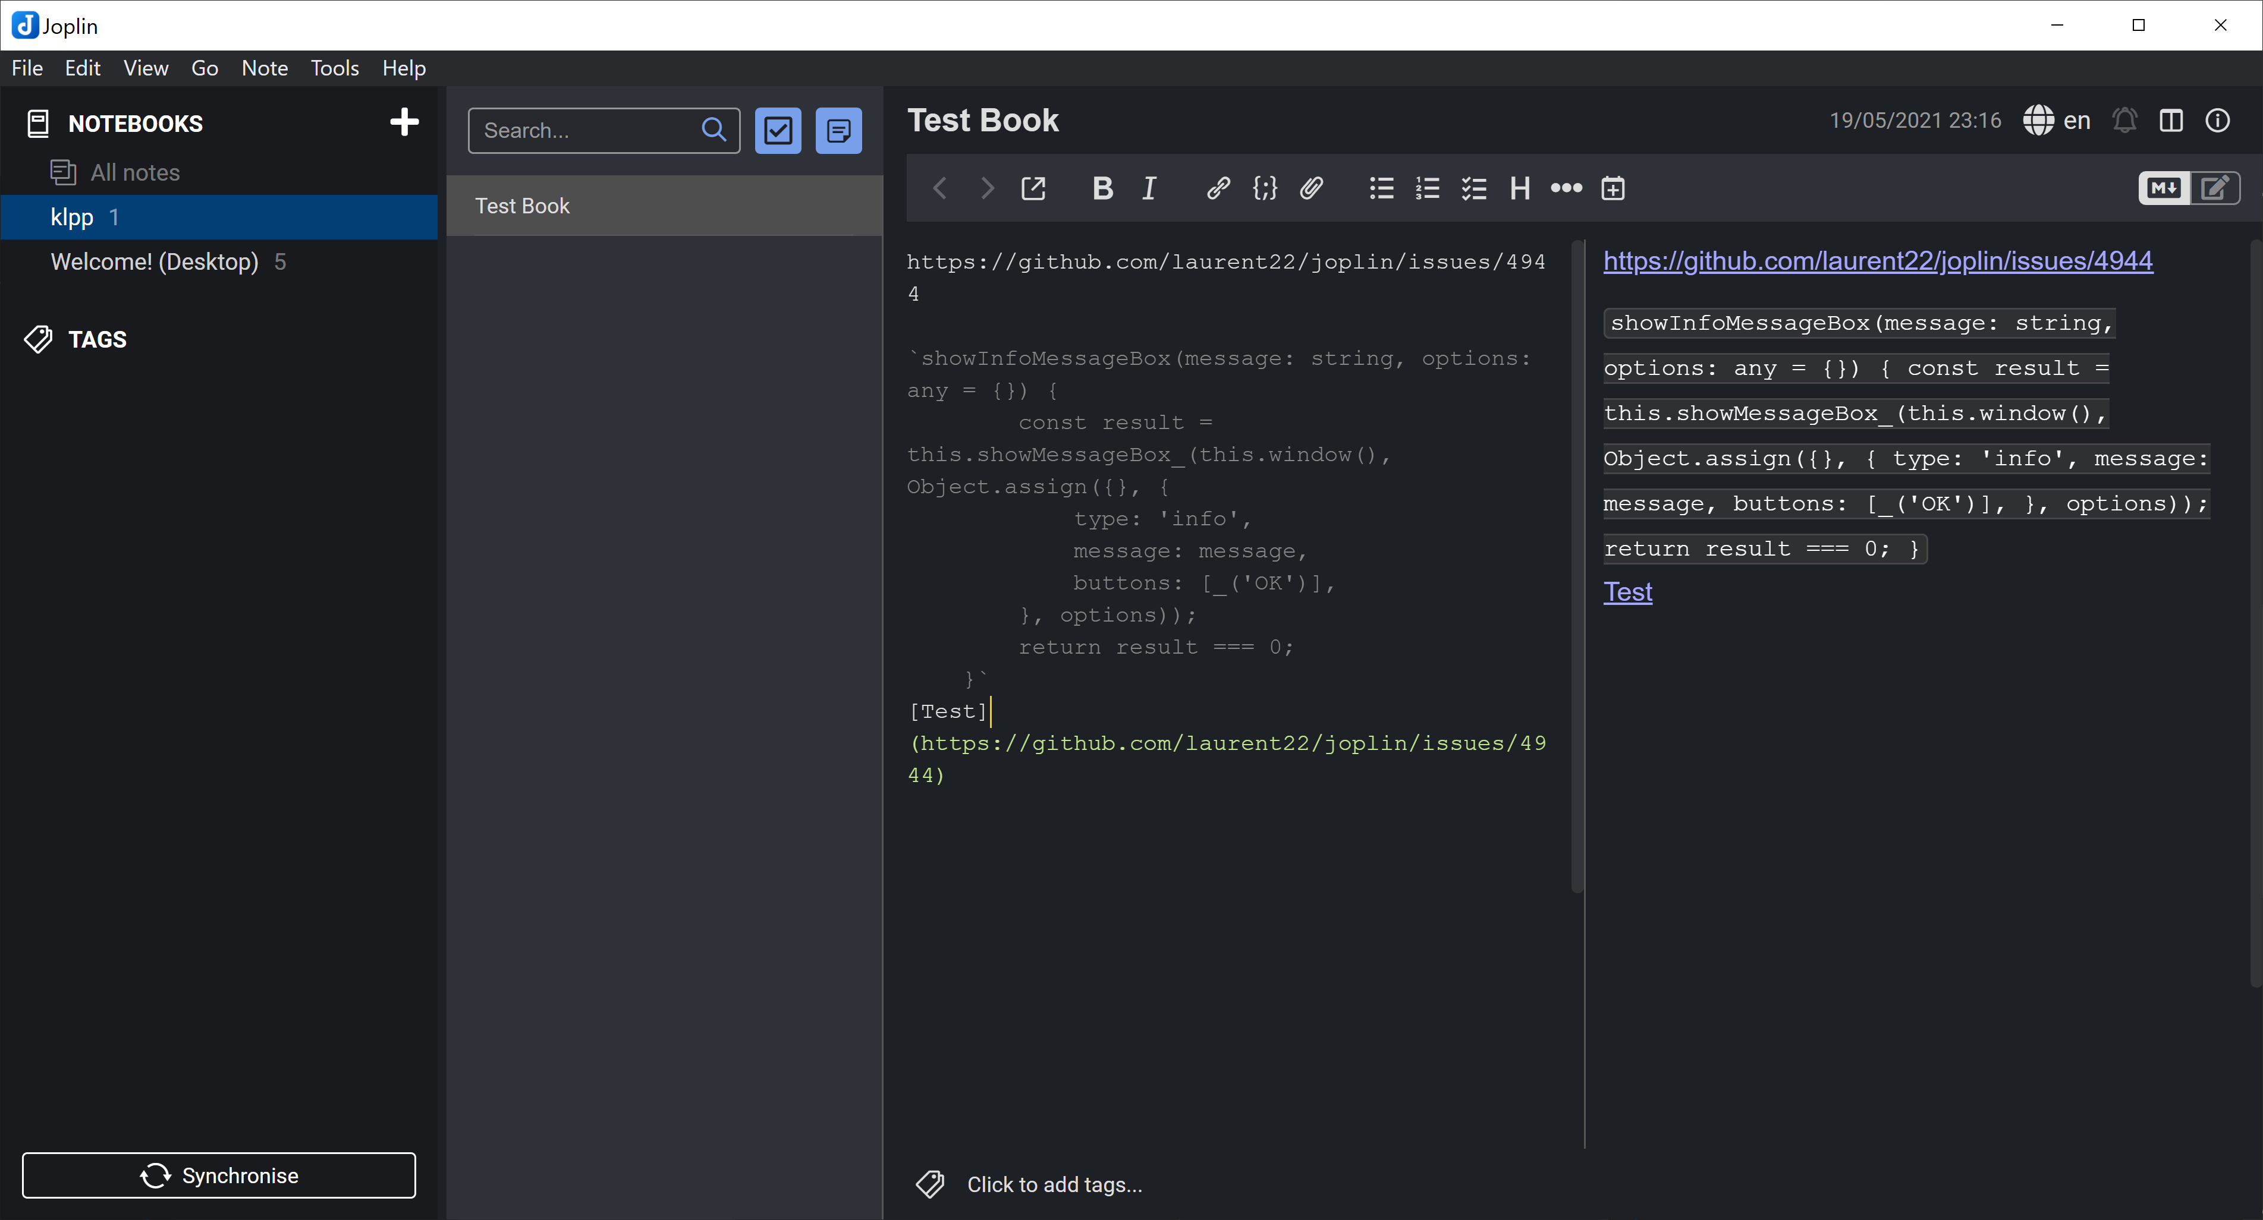The height and width of the screenshot is (1220, 2263).
Task: Set an alarm for this note
Action: tap(2124, 120)
